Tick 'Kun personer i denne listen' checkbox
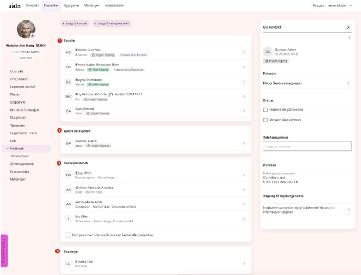The image size is (361, 275). coord(67,235)
